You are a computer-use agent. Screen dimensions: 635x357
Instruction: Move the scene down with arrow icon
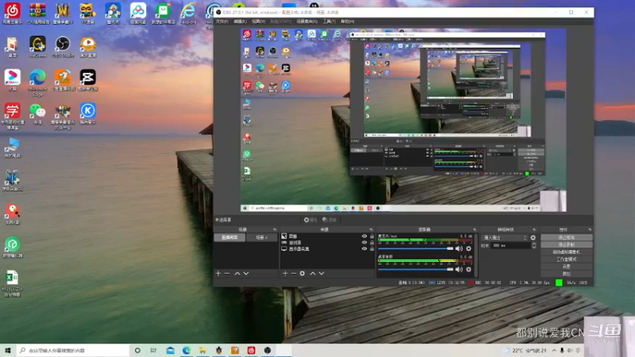(x=246, y=274)
